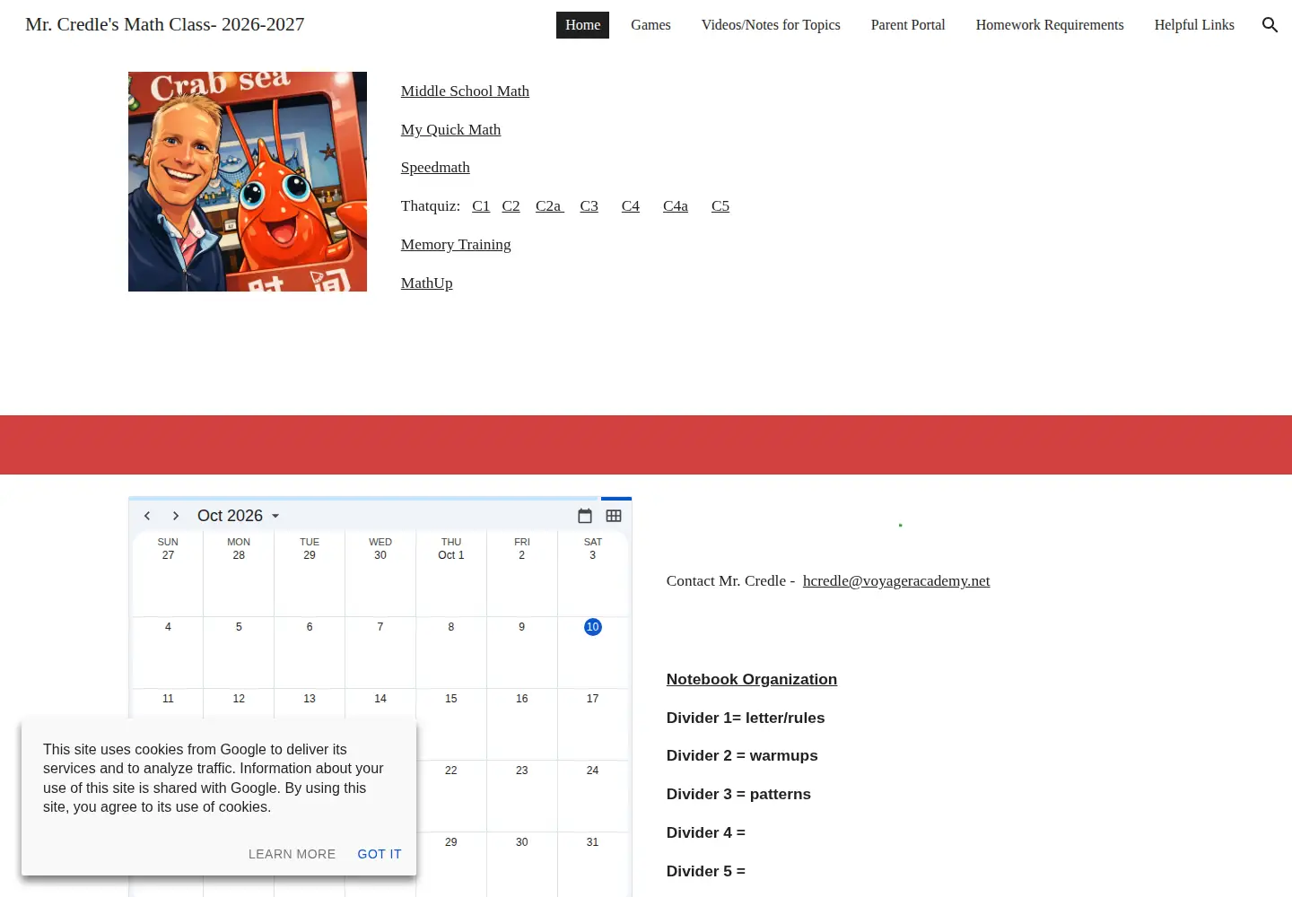Open the Helpful Links page
The width and height of the screenshot is (1292, 897).
tap(1194, 25)
